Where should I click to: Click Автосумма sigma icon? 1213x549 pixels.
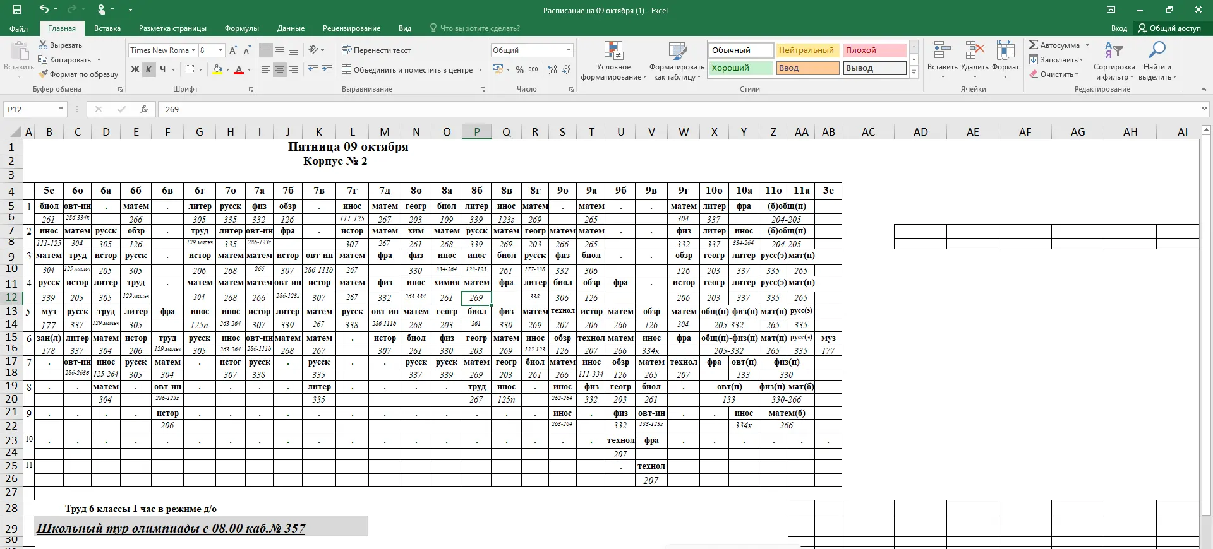pos(1034,45)
